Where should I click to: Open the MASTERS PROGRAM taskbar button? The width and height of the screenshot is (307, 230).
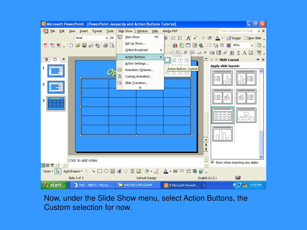coord(138,185)
